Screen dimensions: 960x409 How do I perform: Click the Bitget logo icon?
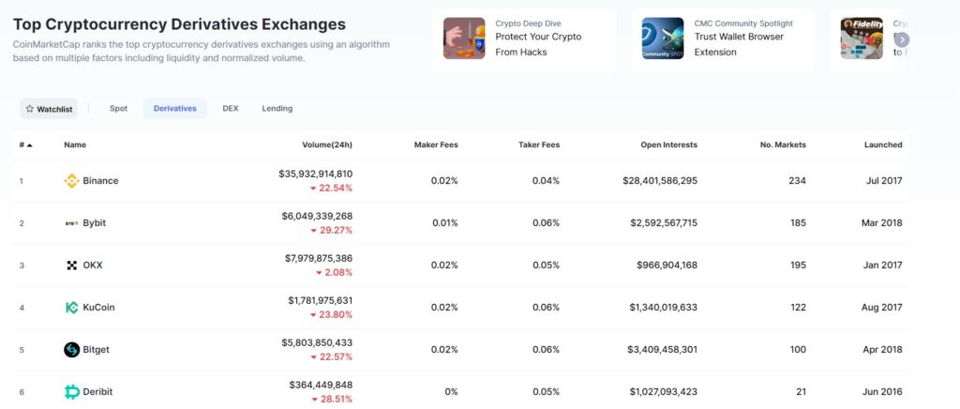[x=71, y=350]
